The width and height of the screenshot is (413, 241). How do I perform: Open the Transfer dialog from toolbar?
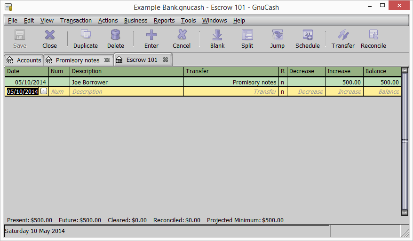[x=343, y=39]
